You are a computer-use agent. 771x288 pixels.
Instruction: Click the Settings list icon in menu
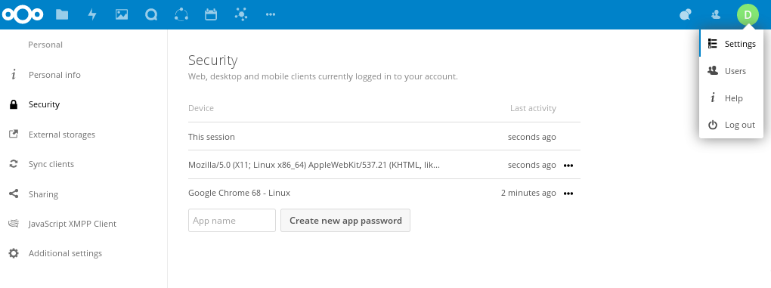coord(713,44)
